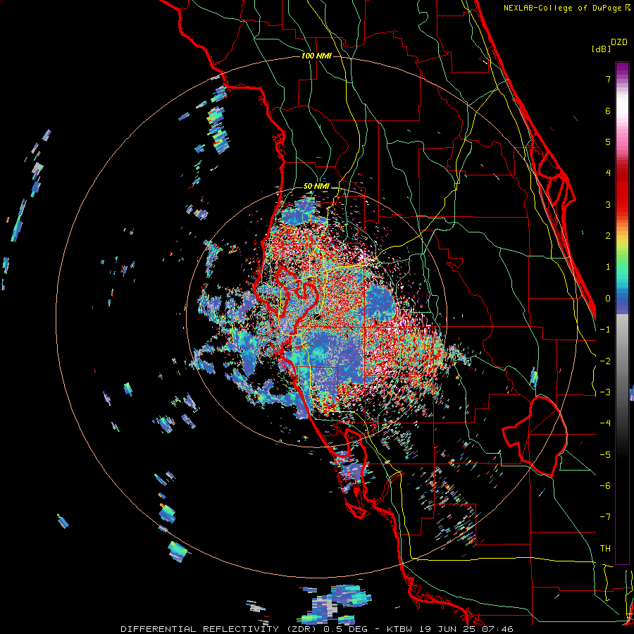Click the -3 tick label on the scale
Viewport: 634px width, 634px height.
(x=605, y=392)
